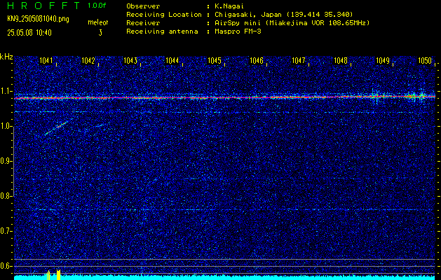
Task: Select the AirSpy mini receiver value
Action: point(292,23)
